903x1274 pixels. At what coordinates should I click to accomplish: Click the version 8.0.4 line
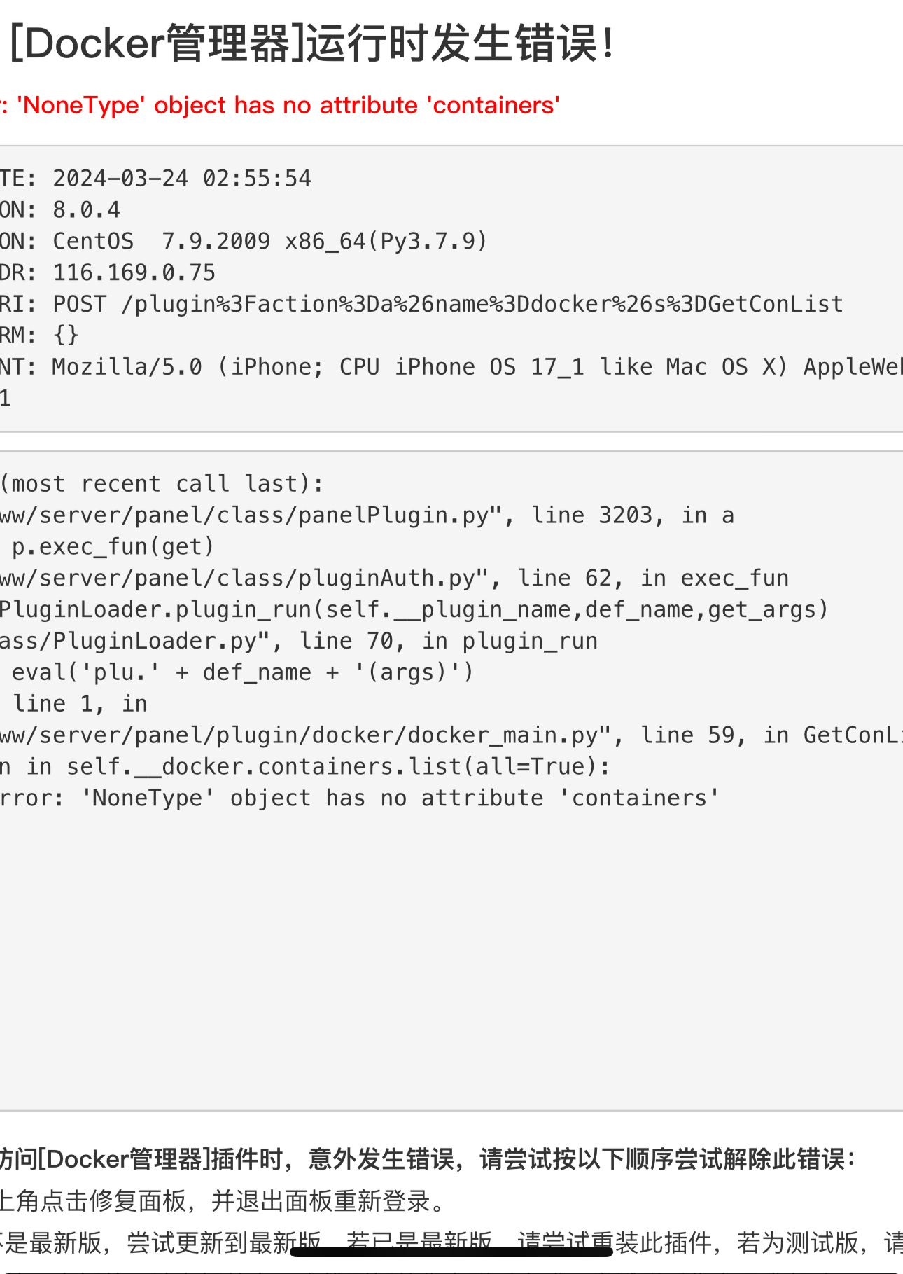(x=60, y=210)
